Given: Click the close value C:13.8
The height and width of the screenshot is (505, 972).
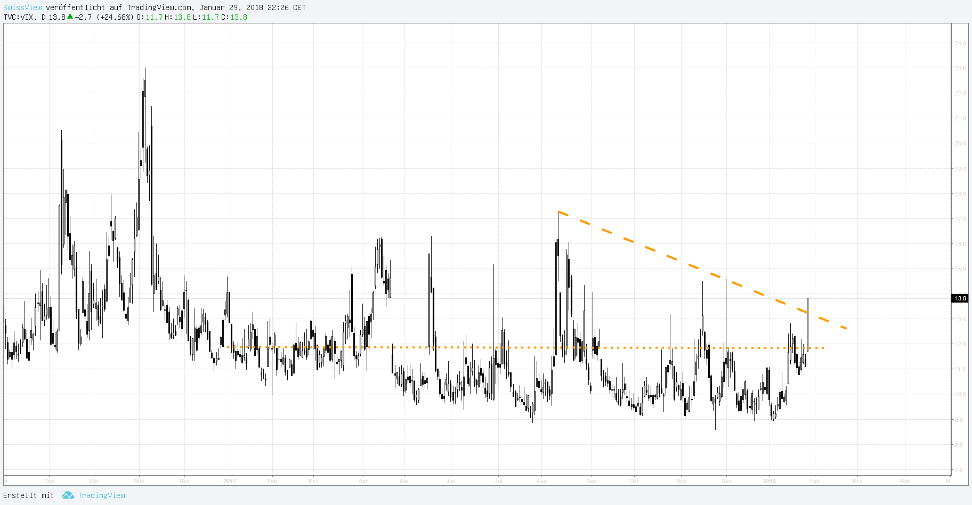Looking at the screenshot, I should pos(234,17).
